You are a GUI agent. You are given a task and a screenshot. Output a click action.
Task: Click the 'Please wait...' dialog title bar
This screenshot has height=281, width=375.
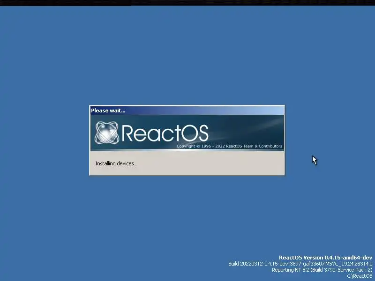point(187,111)
